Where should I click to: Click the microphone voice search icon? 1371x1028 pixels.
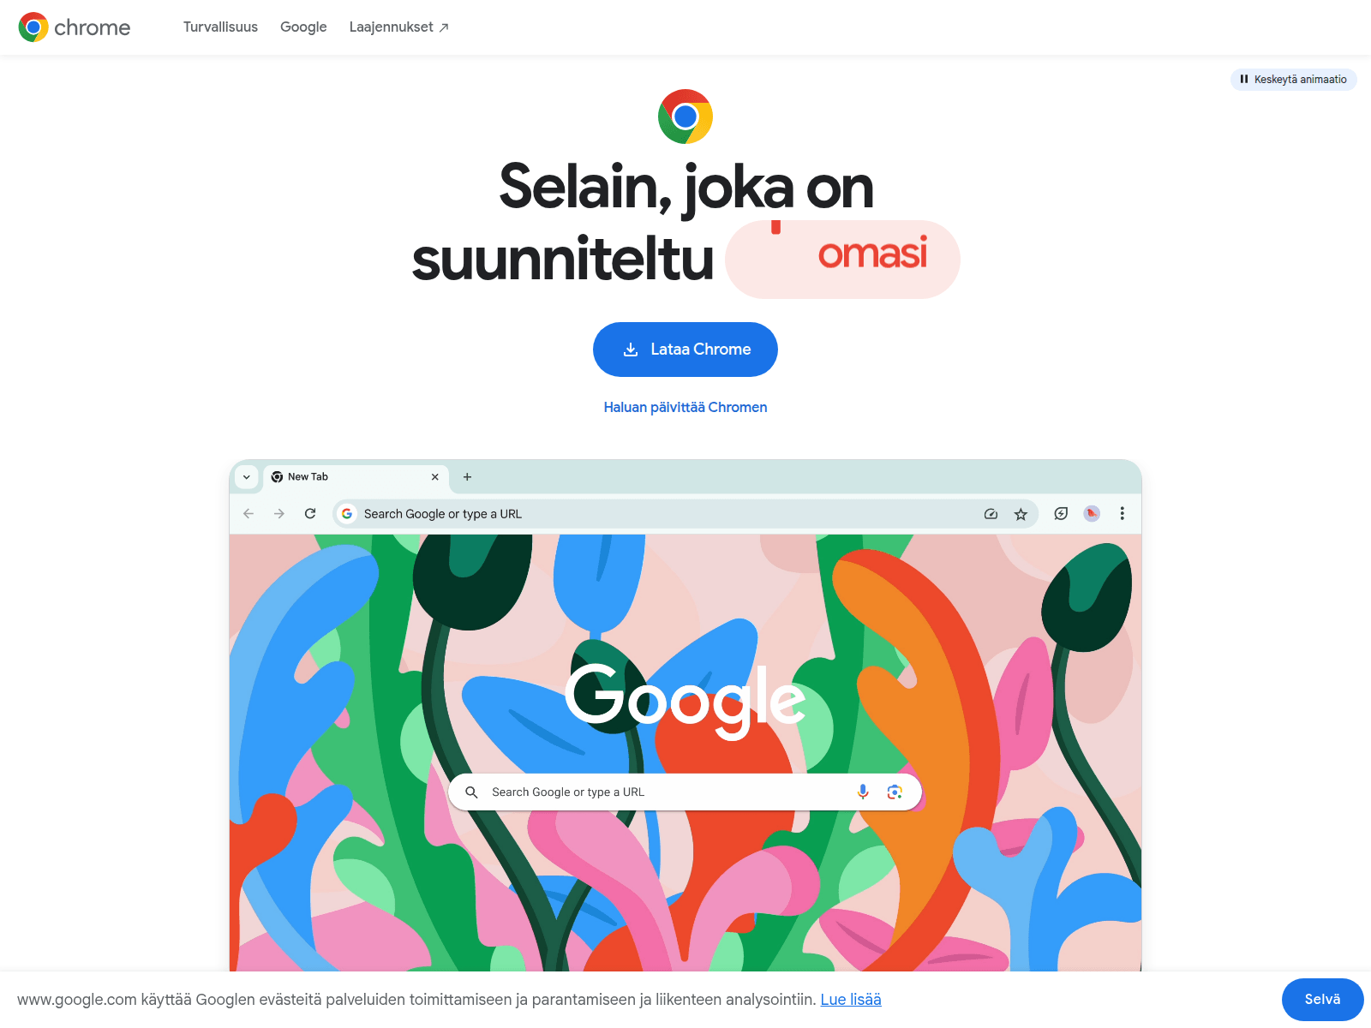863,792
